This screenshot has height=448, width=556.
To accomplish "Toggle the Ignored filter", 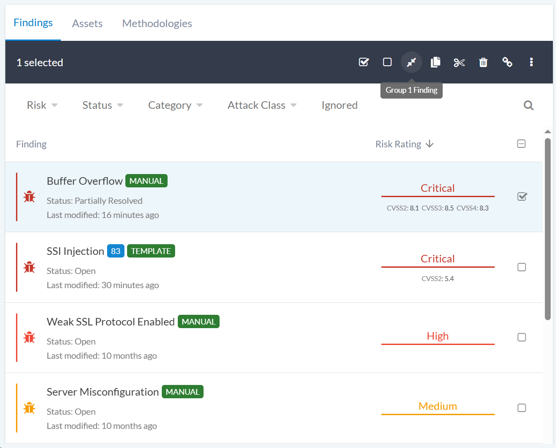I will click(x=339, y=105).
